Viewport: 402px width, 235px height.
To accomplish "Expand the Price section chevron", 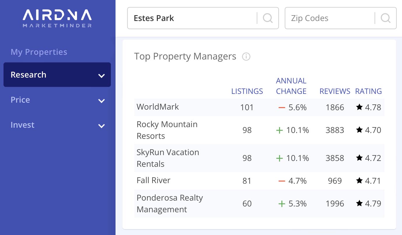I will pyautogui.click(x=101, y=101).
